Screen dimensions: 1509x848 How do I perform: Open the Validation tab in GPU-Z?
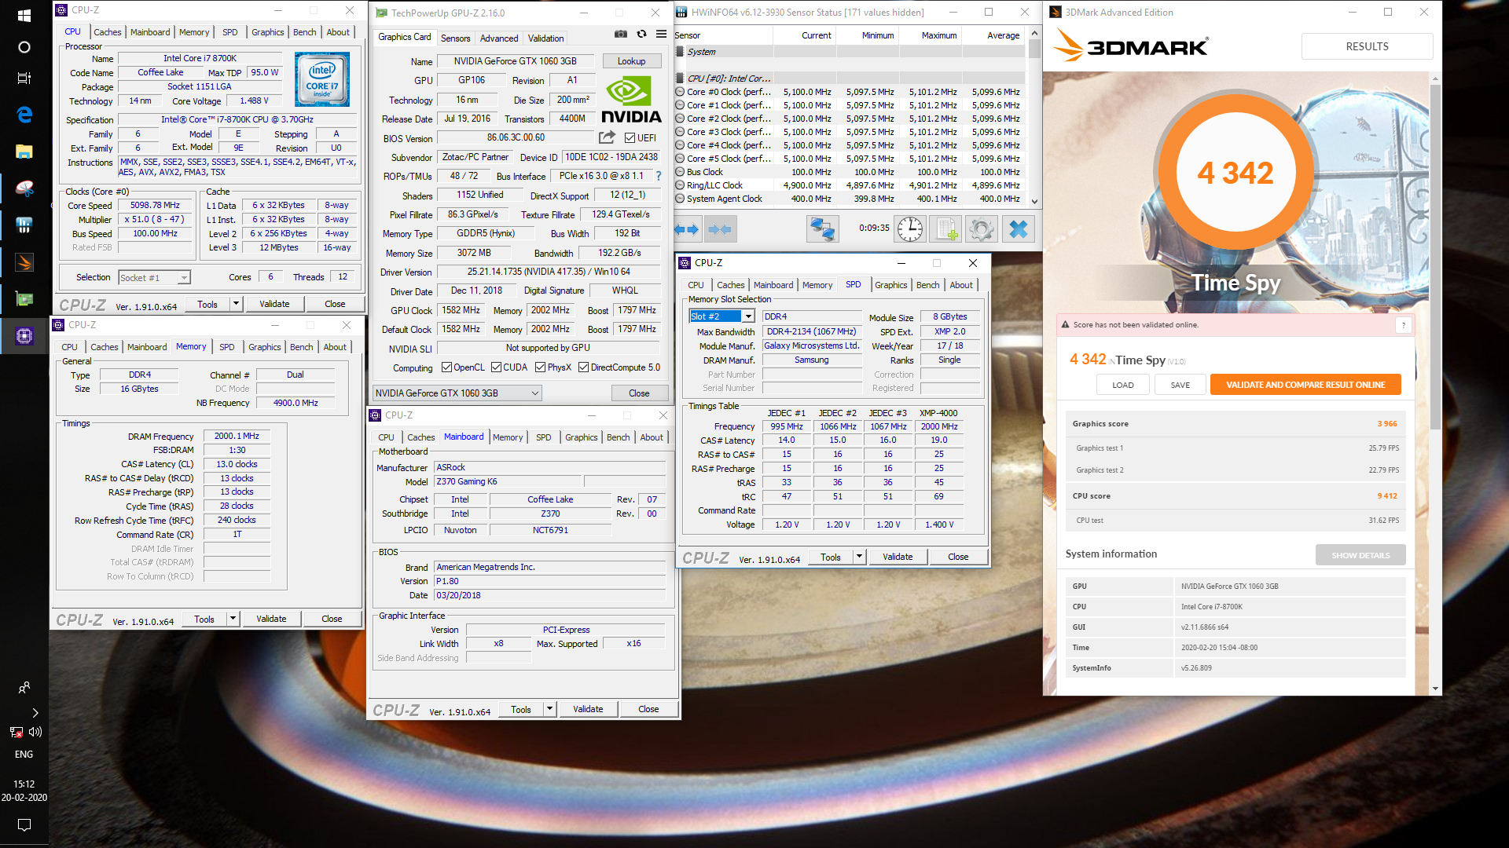pos(545,38)
